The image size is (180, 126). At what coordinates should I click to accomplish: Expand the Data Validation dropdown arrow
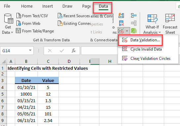coord(127,31)
